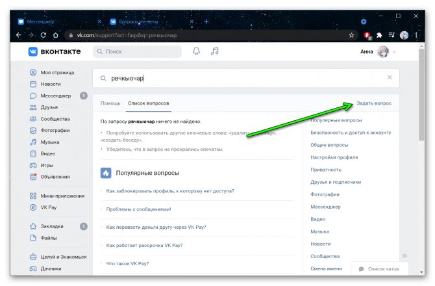
Task: Click the red extension icon with badge
Action: tap(367, 36)
